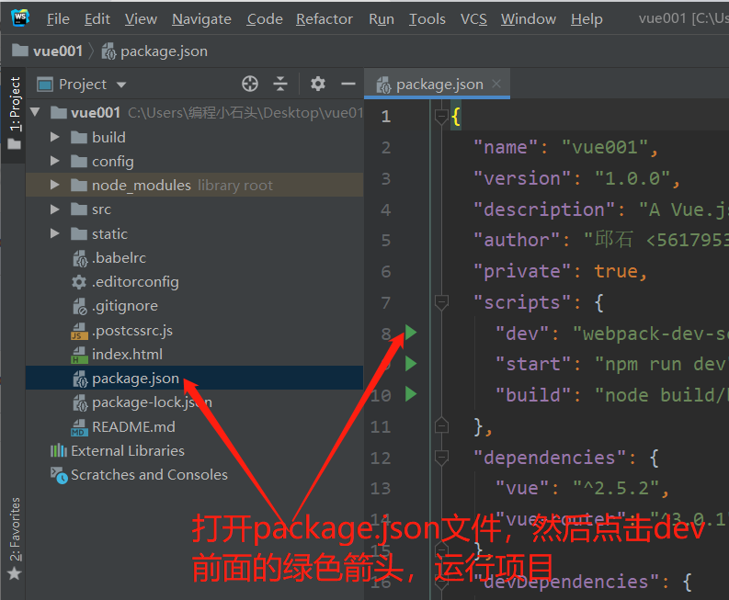Open the Refactor menu

coord(325,19)
